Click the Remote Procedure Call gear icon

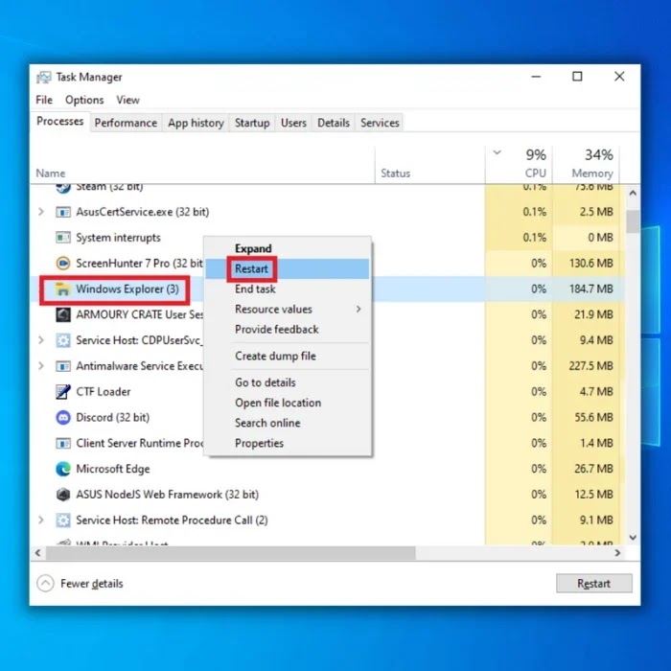[x=63, y=520]
